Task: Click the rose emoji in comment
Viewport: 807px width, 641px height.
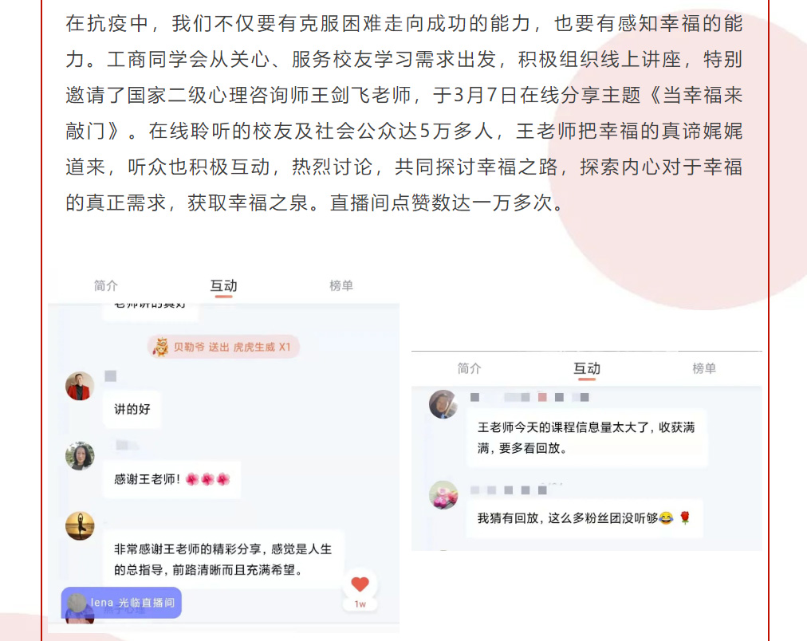Action: pyautogui.click(x=684, y=517)
